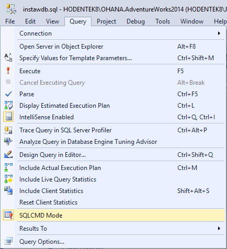This screenshot has width=227, height=249.
Task: Click the Include Client Statistics icon
Action: coord(8,190)
